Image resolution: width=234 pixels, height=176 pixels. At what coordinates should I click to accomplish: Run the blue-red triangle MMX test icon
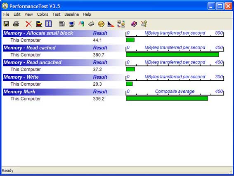click(x=111, y=24)
